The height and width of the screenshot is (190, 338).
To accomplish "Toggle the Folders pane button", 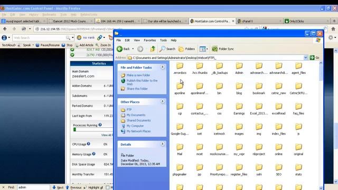I will pos(186,49).
